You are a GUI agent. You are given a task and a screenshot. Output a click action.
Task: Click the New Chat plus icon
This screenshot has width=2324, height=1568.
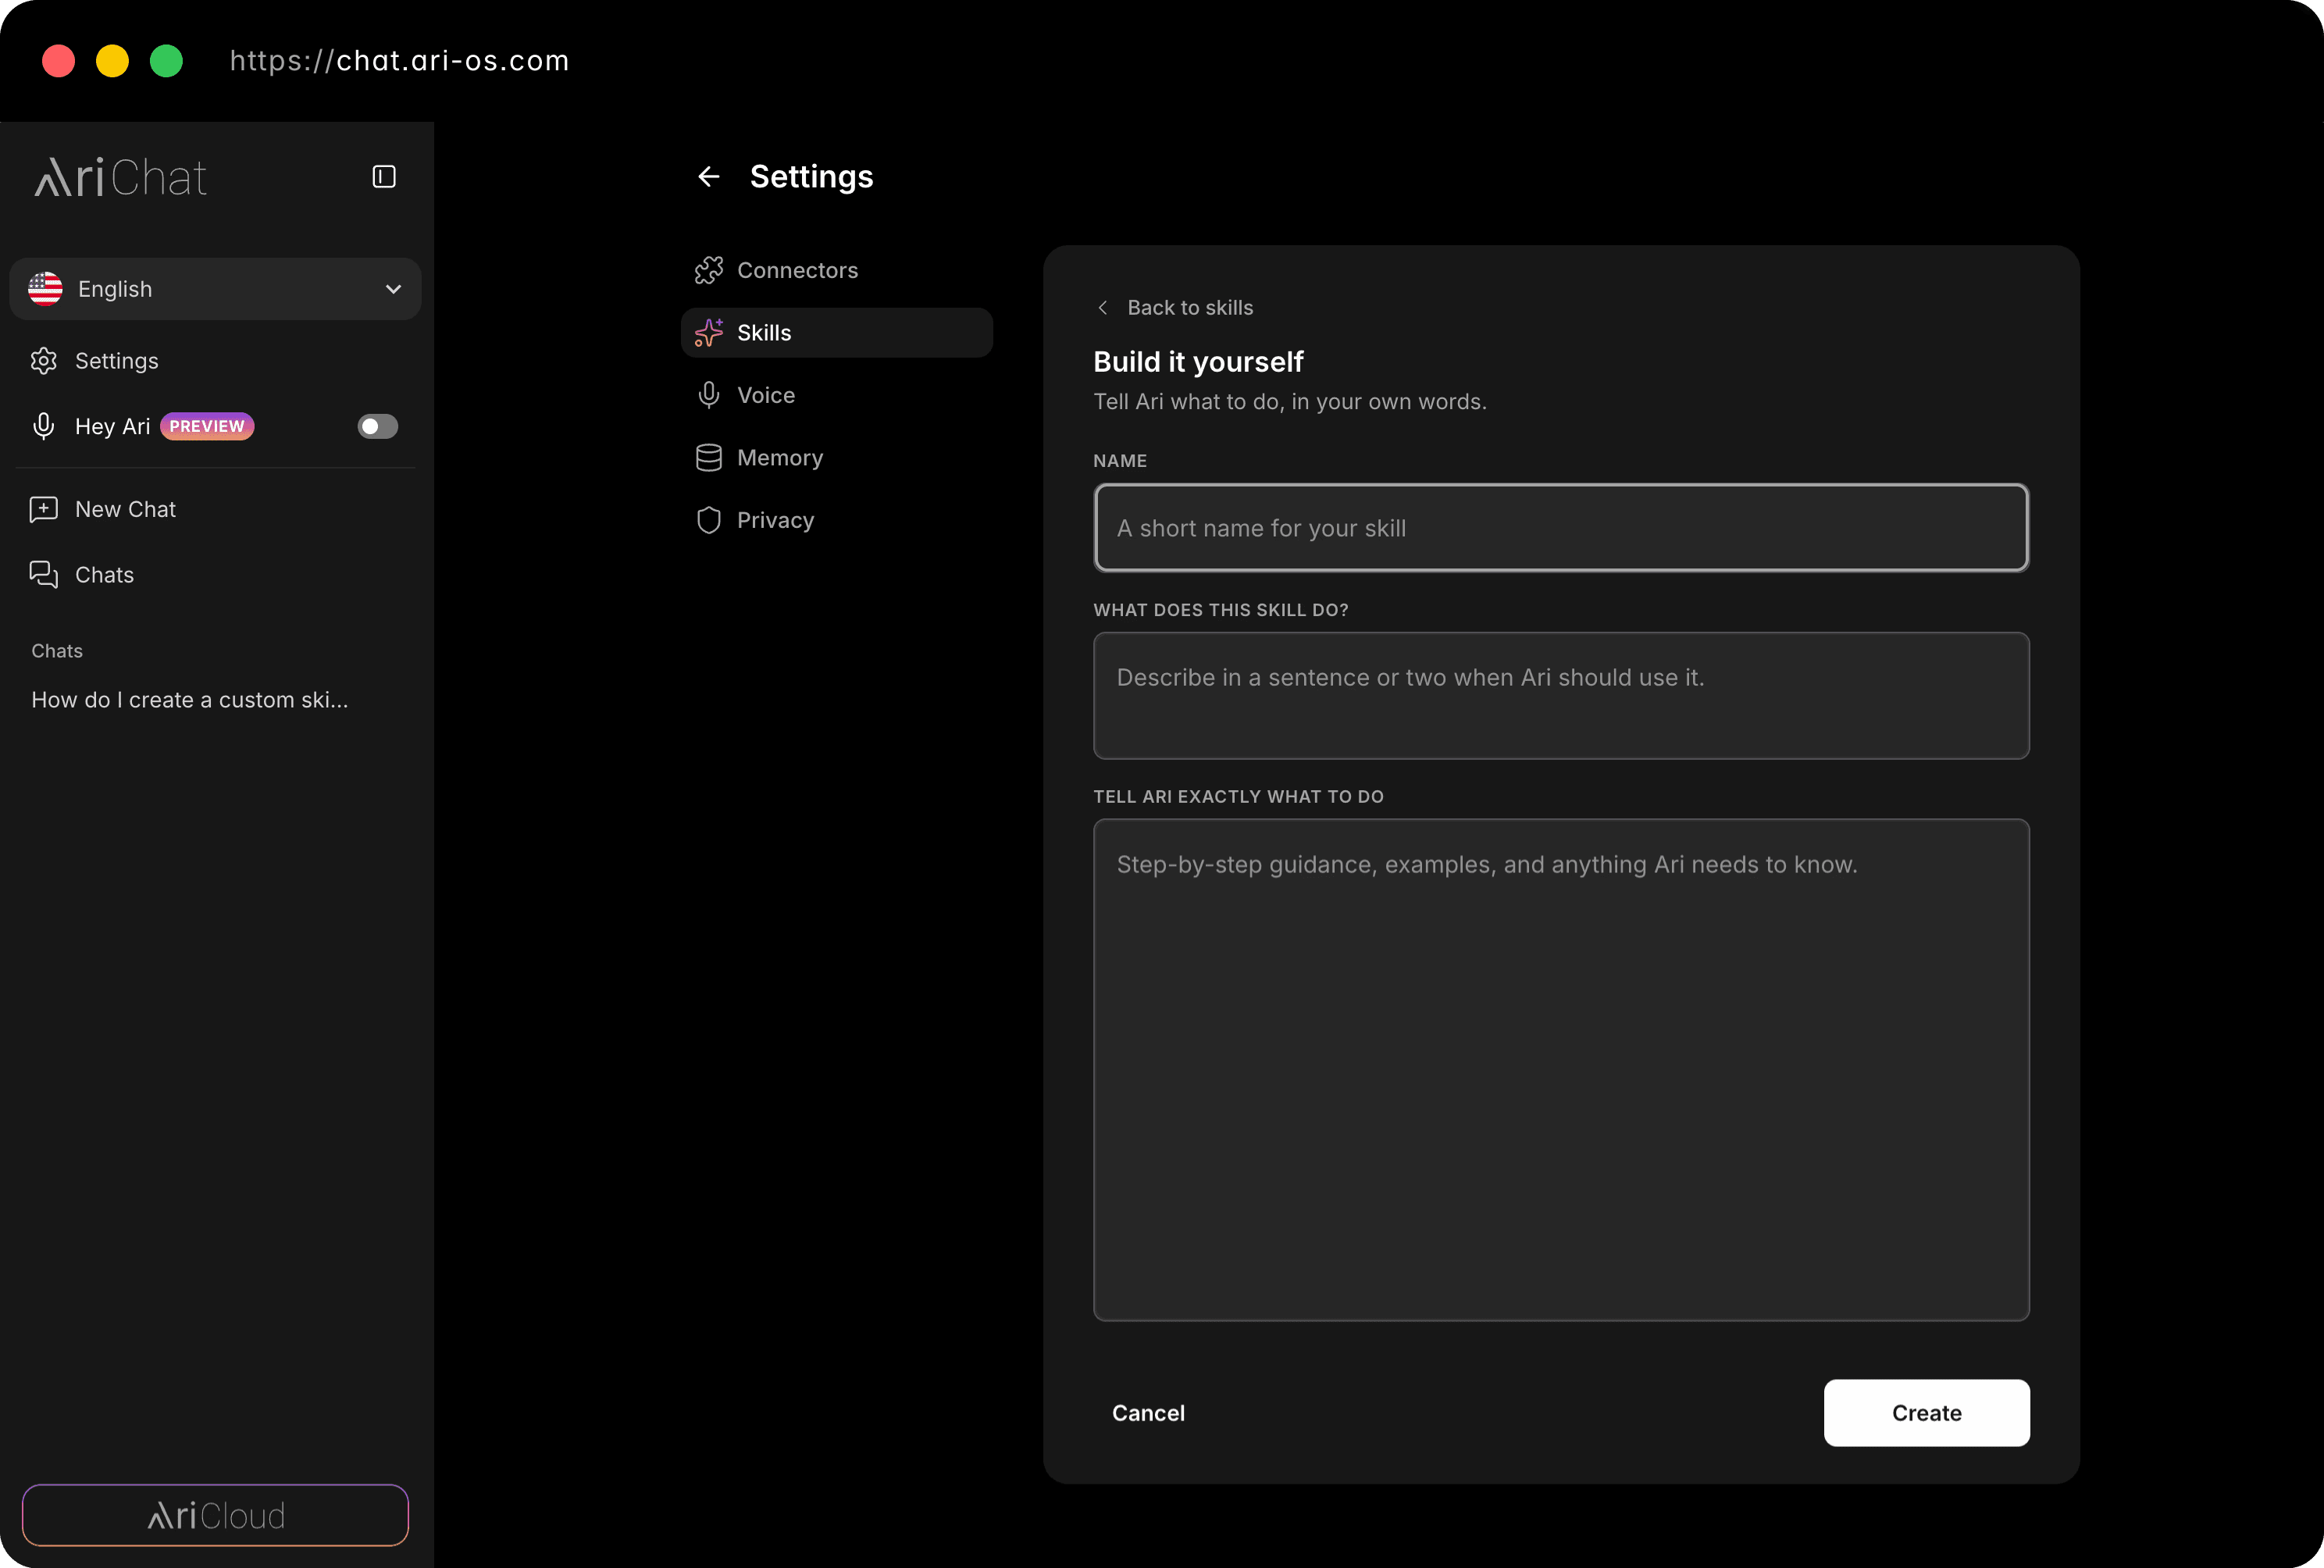pos(44,509)
